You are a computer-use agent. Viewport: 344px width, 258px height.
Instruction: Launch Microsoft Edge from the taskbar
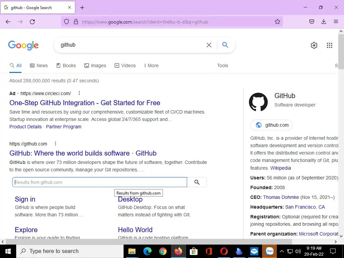(147, 251)
